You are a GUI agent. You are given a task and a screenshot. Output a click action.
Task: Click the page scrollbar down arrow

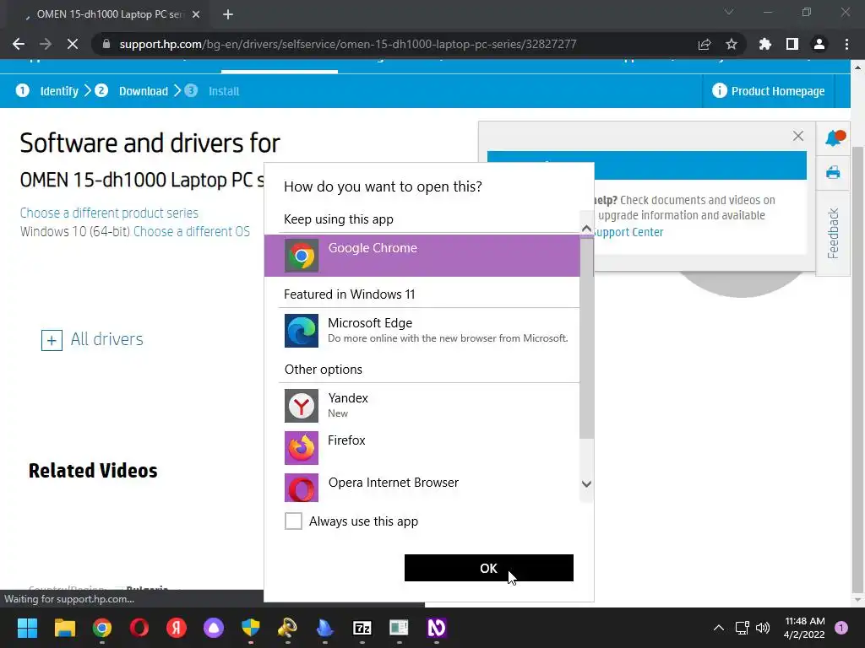857,600
